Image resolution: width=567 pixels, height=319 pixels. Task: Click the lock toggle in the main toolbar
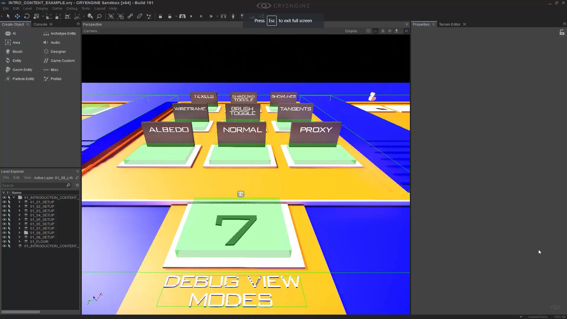160,16
